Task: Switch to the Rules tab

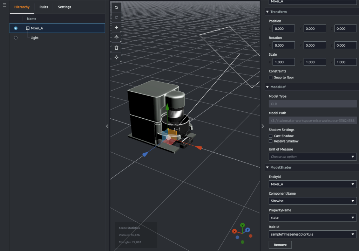Action: [44, 7]
